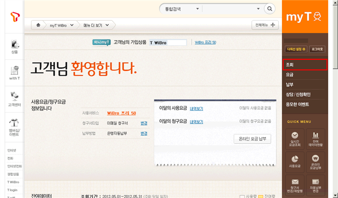Click the page scrollbar down arrow

[335, 195]
